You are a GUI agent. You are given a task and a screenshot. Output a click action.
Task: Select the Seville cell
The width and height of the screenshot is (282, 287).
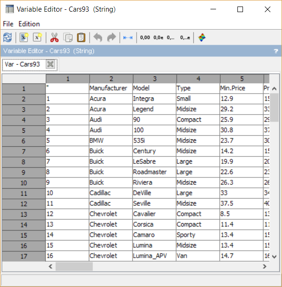coord(154,204)
